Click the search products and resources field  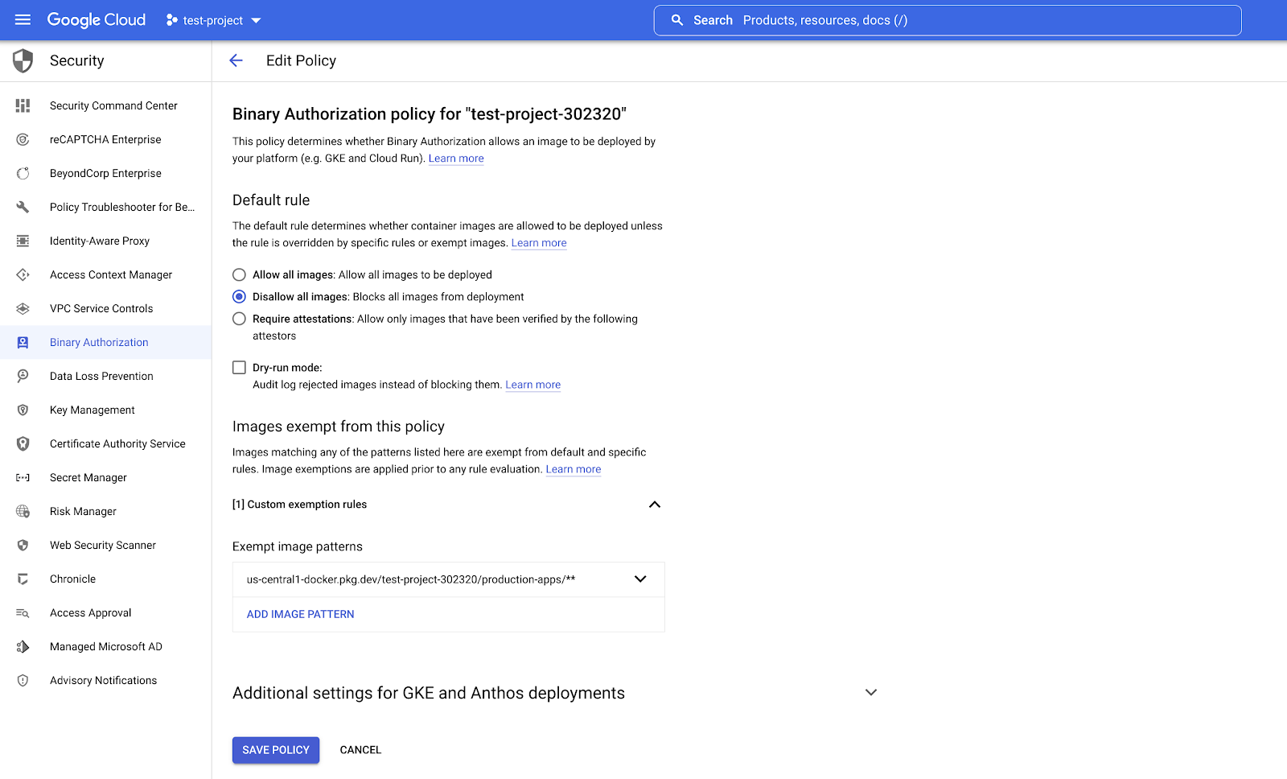tap(948, 20)
